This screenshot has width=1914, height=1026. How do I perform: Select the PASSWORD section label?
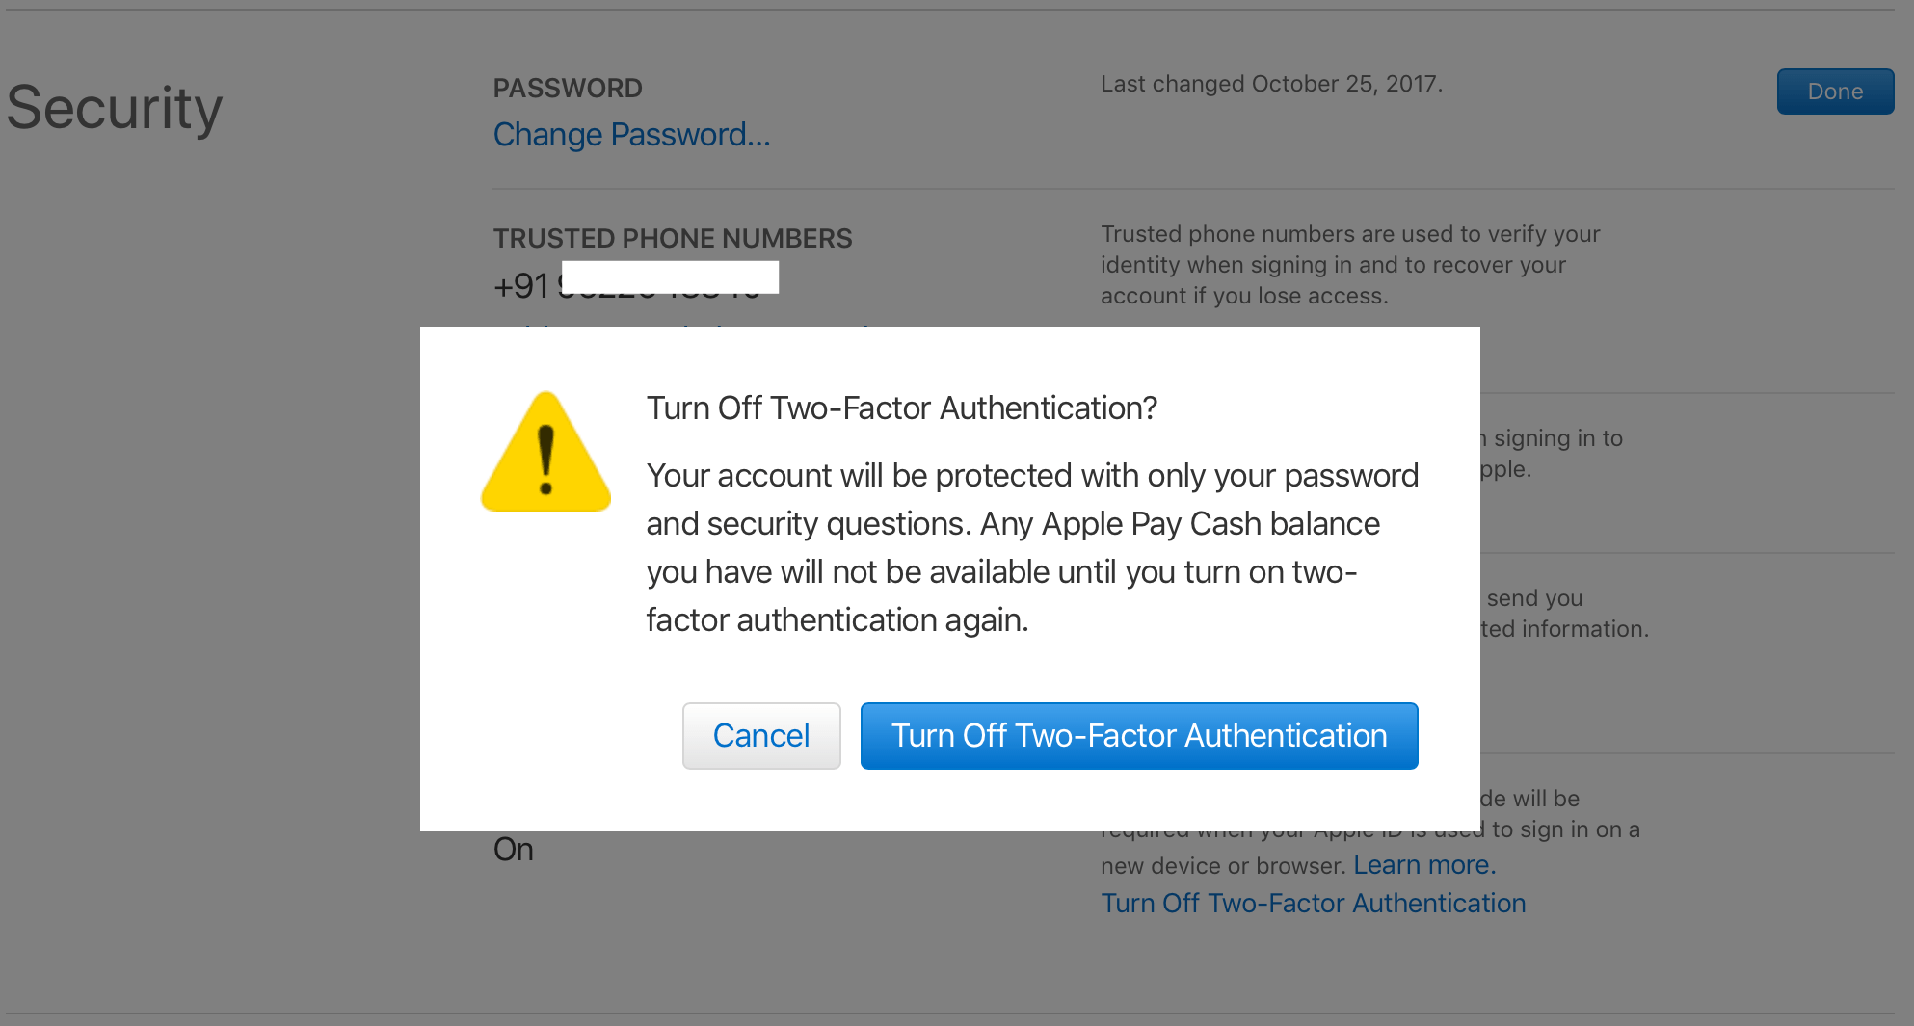click(x=568, y=89)
